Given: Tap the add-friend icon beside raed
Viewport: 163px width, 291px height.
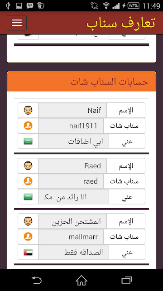Looking at the screenshot, I should coord(28,181).
